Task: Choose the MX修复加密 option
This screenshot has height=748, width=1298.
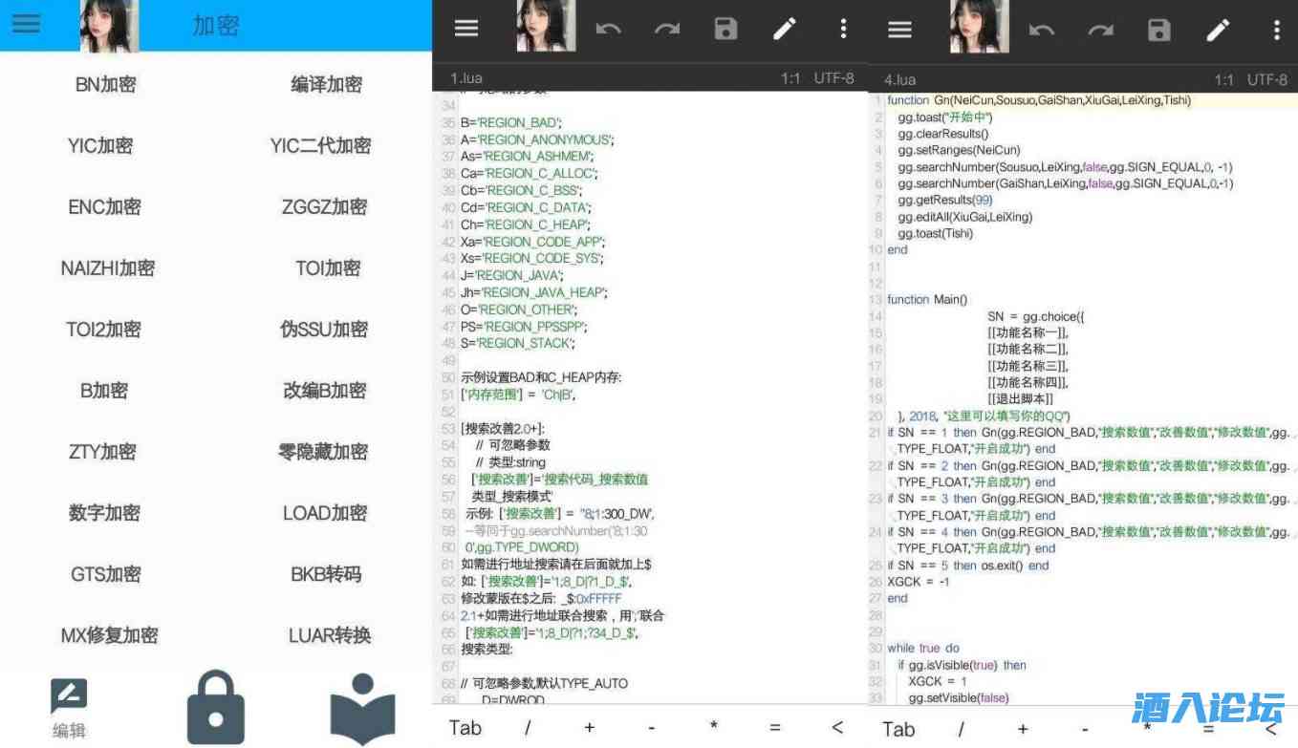Action: [109, 635]
